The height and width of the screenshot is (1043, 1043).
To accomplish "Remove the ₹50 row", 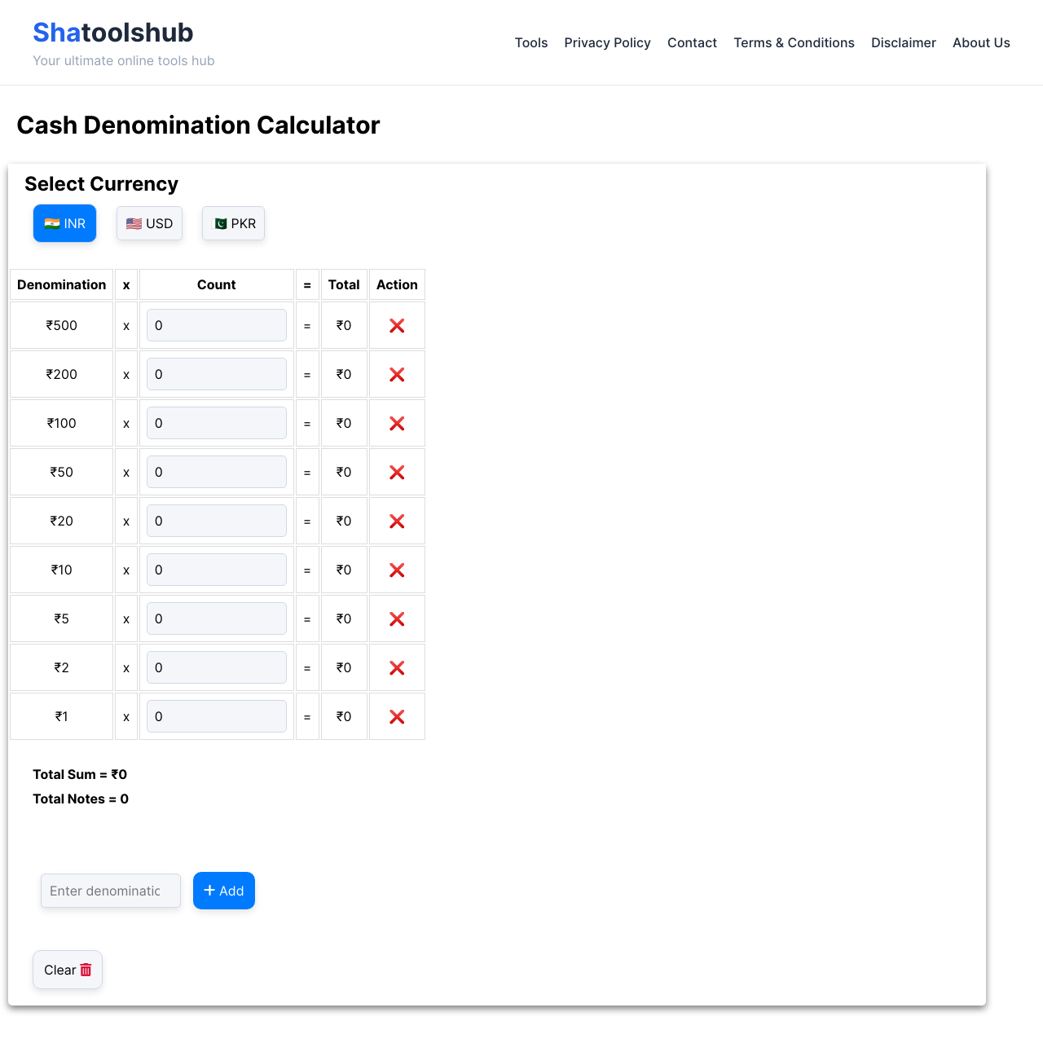I will click(x=397, y=472).
